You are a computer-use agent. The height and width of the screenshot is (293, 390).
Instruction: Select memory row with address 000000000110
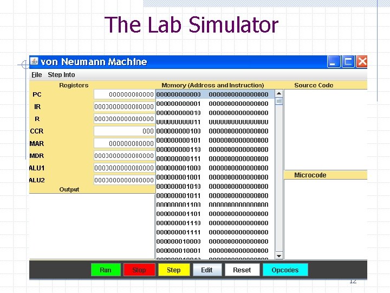click(216, 150)
